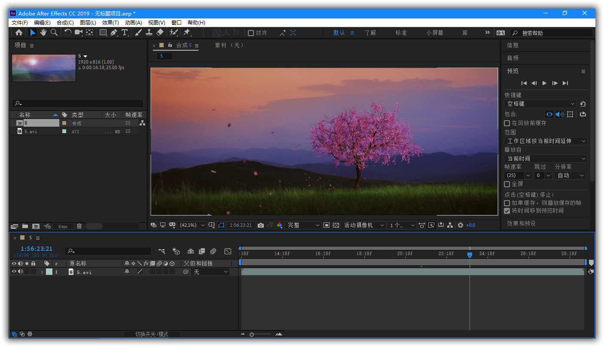Viewport: 604px width, 347px height.
Task: Select the Puppet Pin tool
Action: tap(187, 33)
